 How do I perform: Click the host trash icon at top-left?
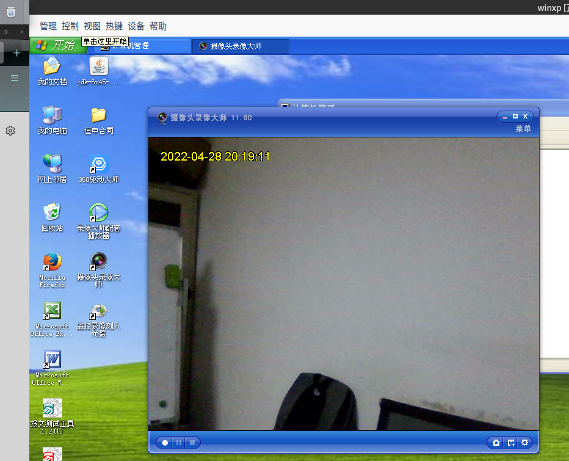[11, 12]
